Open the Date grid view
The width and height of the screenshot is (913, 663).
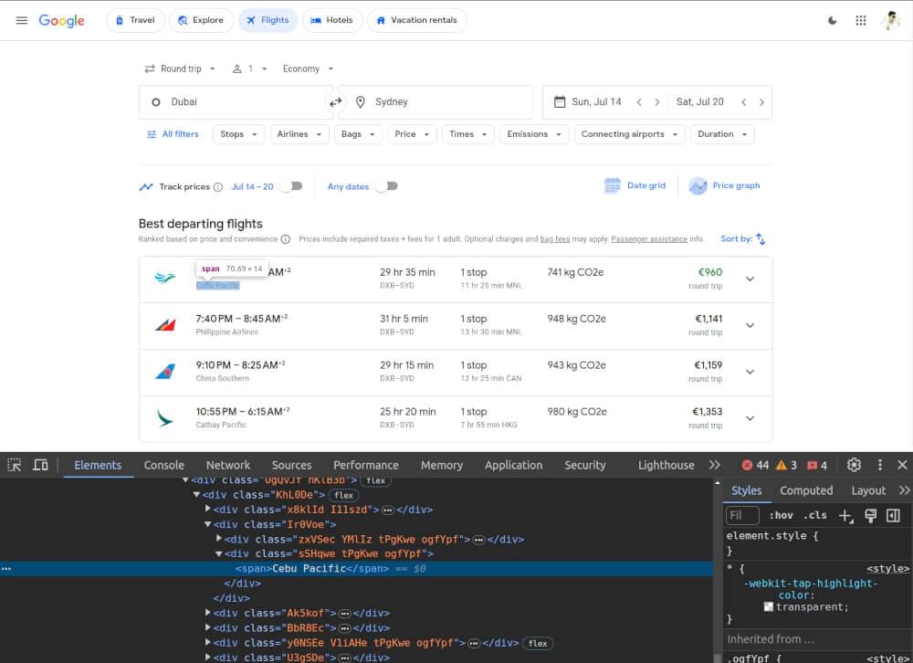click(635, 185)
